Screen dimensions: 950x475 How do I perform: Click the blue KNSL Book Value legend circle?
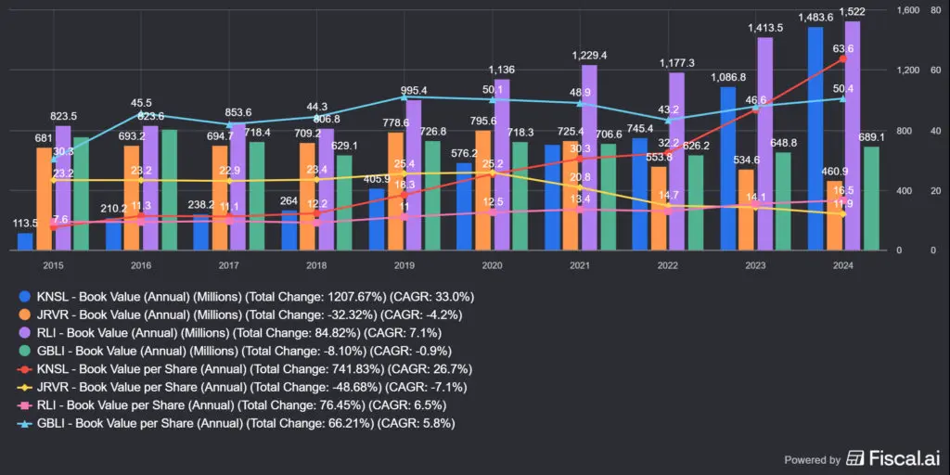point(26,297)
